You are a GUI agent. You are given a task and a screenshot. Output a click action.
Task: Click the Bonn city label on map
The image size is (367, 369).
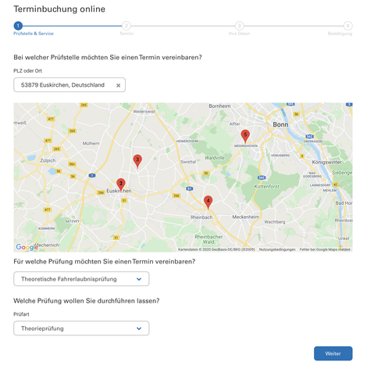coord(280,124)
